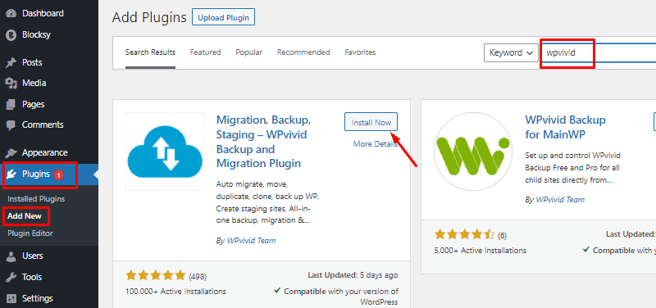
Task: Click the Plugins plug icon
Action: [x=11, y=174]
